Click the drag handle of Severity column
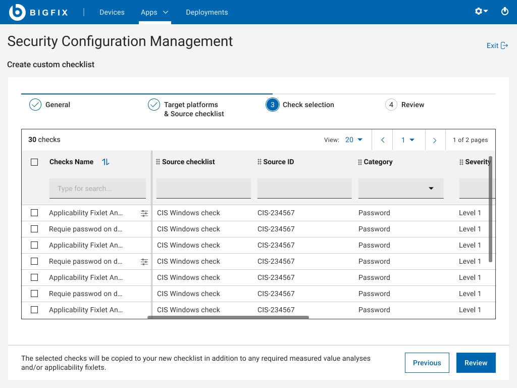 [x=461, y=162]
